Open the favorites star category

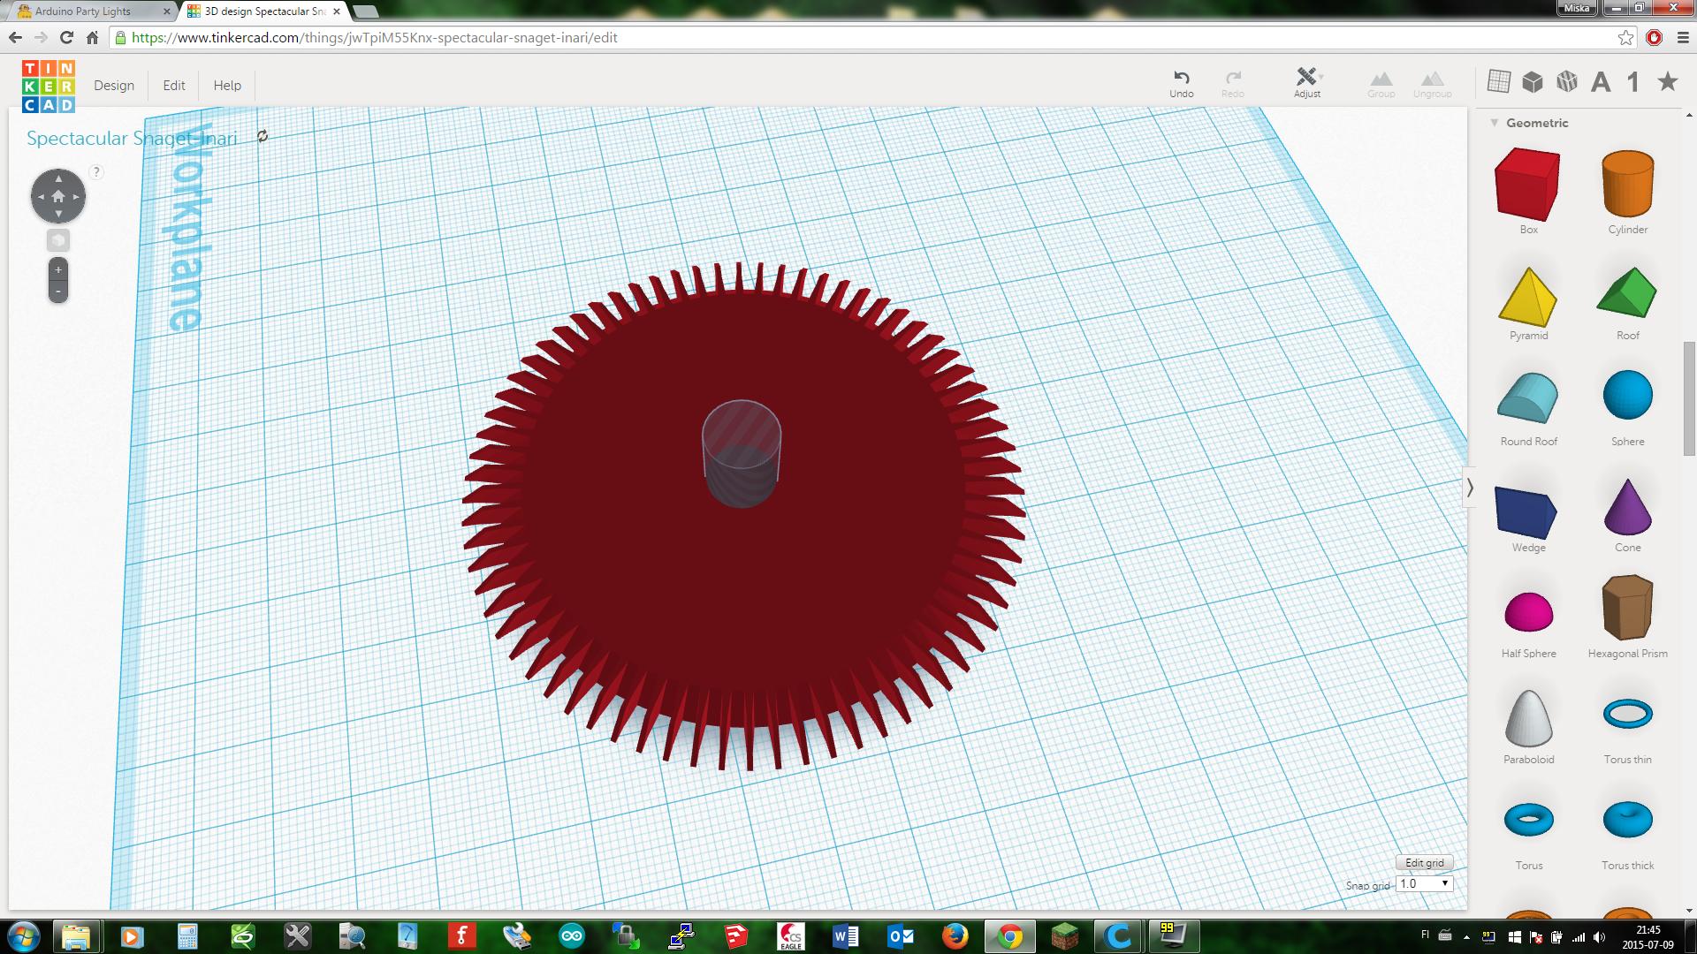[x=1668, y=82]
